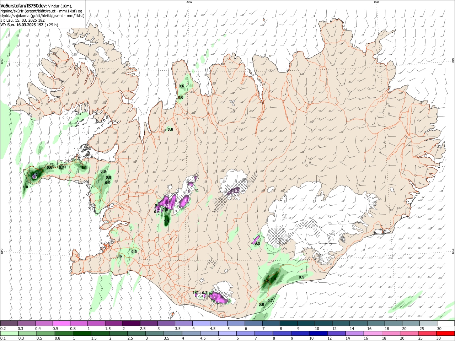Select lower legend swatch between 4 and 4.5
This screenshot has width=455, height=341.
pos(191,333)
